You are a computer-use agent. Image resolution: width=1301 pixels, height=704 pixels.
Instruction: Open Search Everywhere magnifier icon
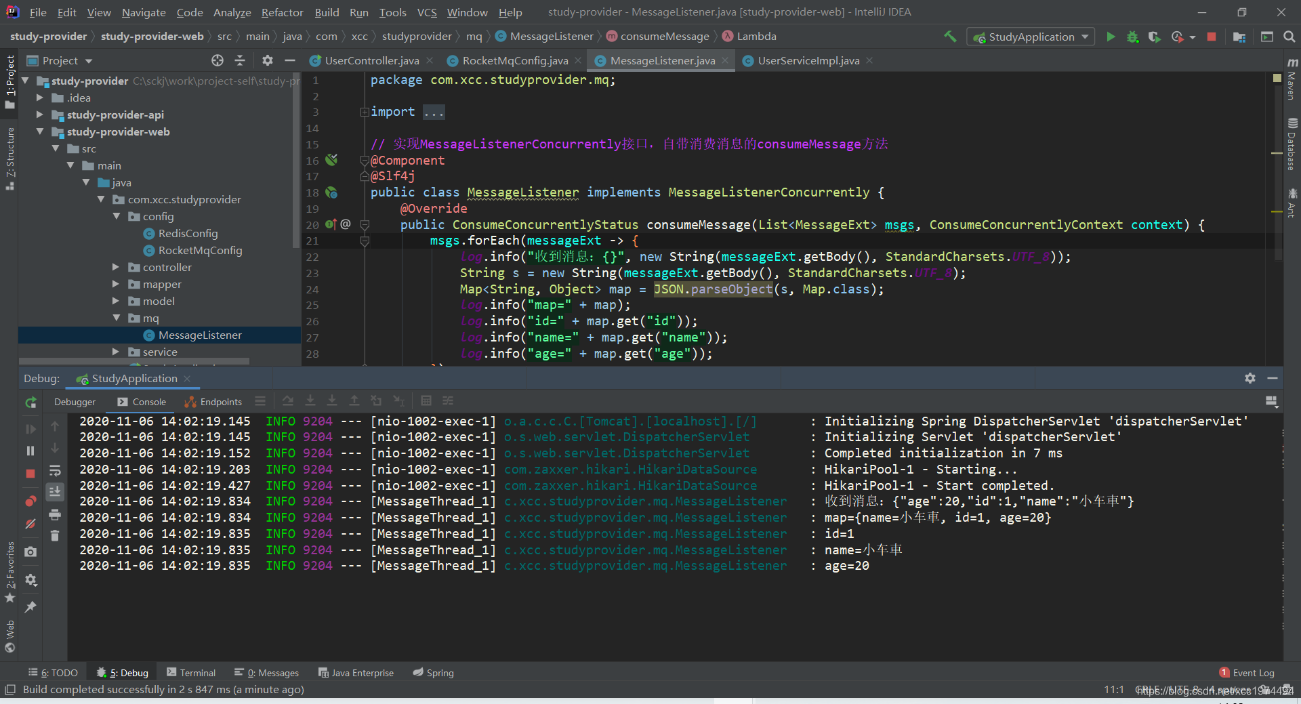pos(1289,37)
